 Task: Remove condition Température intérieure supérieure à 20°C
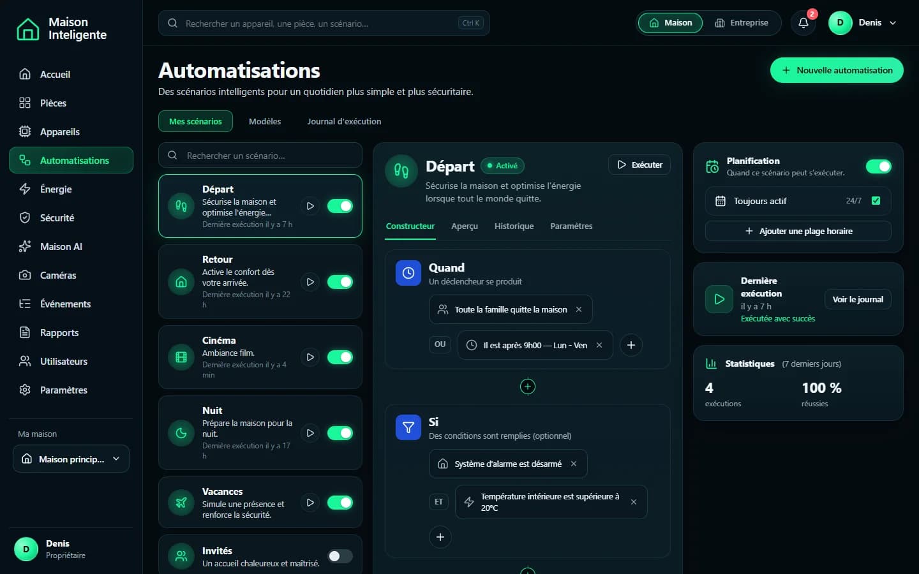point(634,502)
